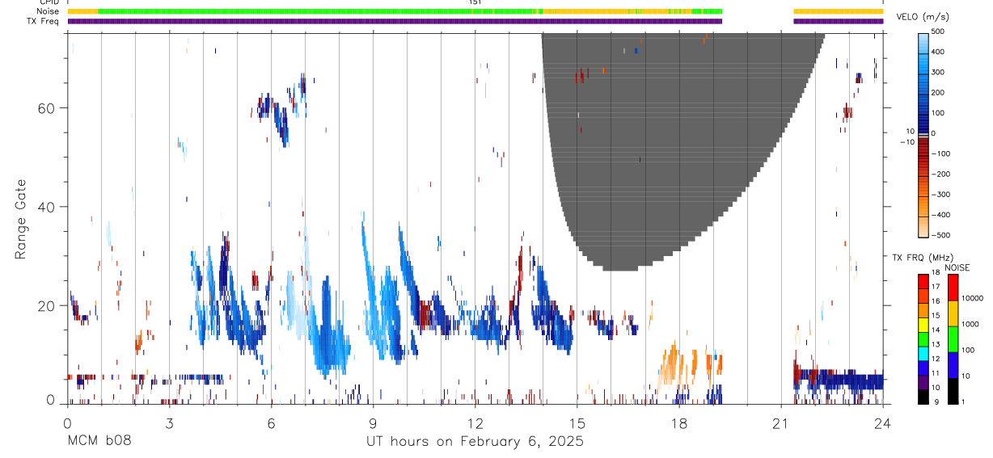Image resolution: width=993 pixels, height=458 pixels.
Task: Click the velocity color scale bar
Action: pos(923,133)
